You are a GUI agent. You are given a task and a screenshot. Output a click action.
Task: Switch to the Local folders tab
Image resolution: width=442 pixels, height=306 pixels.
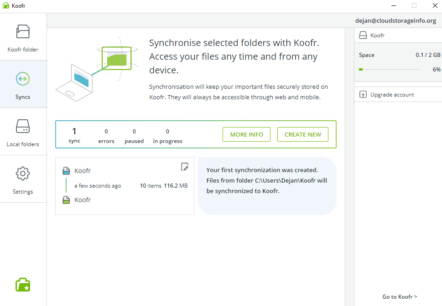click(23, 132)
